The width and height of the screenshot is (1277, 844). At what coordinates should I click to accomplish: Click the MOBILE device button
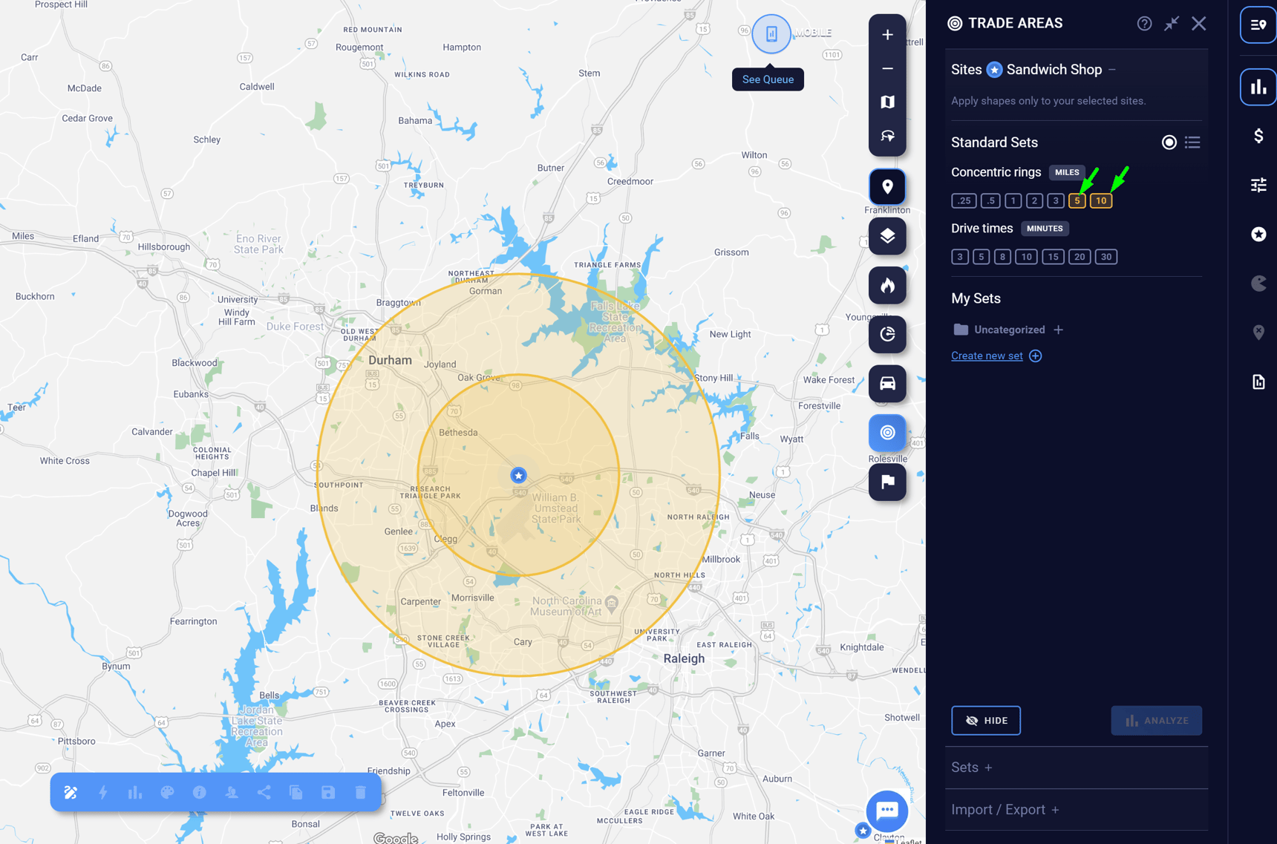click(x=771, y=33)
